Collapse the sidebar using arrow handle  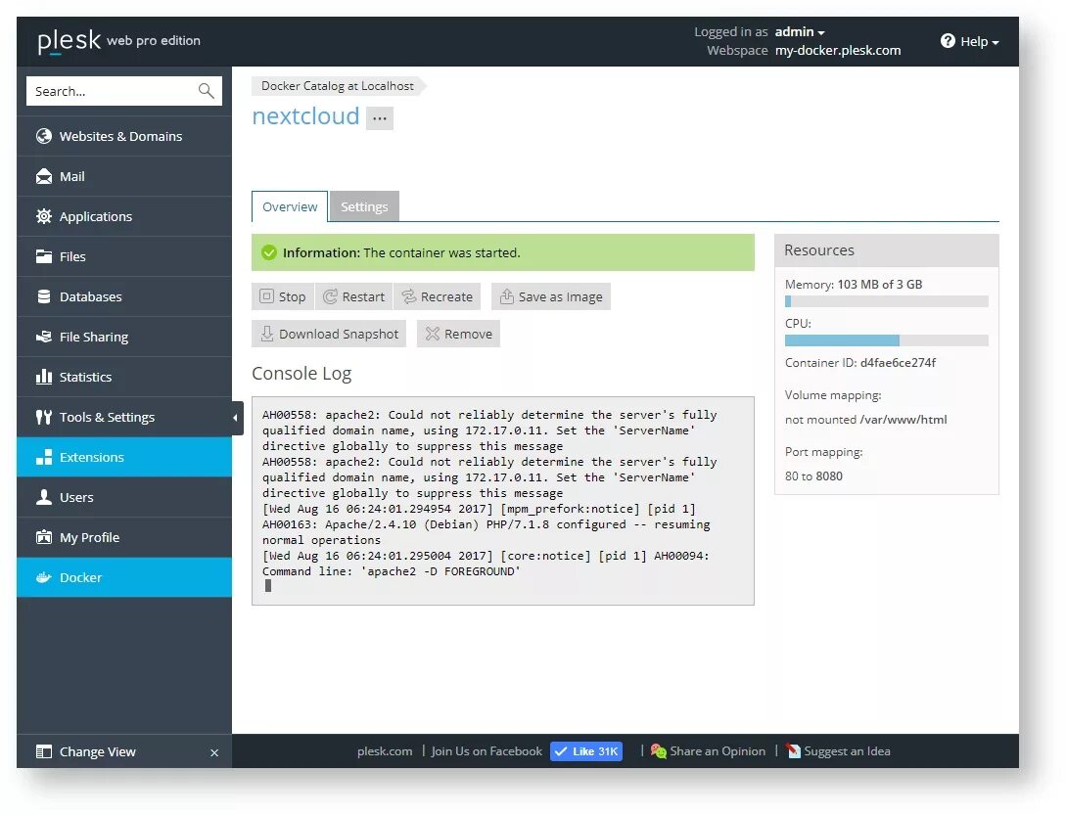(236, 418)
